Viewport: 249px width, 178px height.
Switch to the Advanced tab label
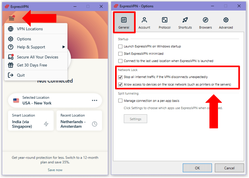tap(226, 27)
